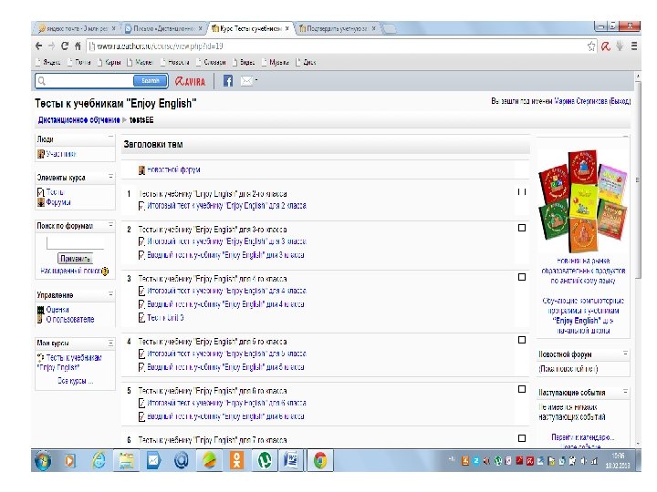Click the Avira extension icon in address bar
Image resolution: width=657 pixels, height=492 pixels.
point(606,46)
